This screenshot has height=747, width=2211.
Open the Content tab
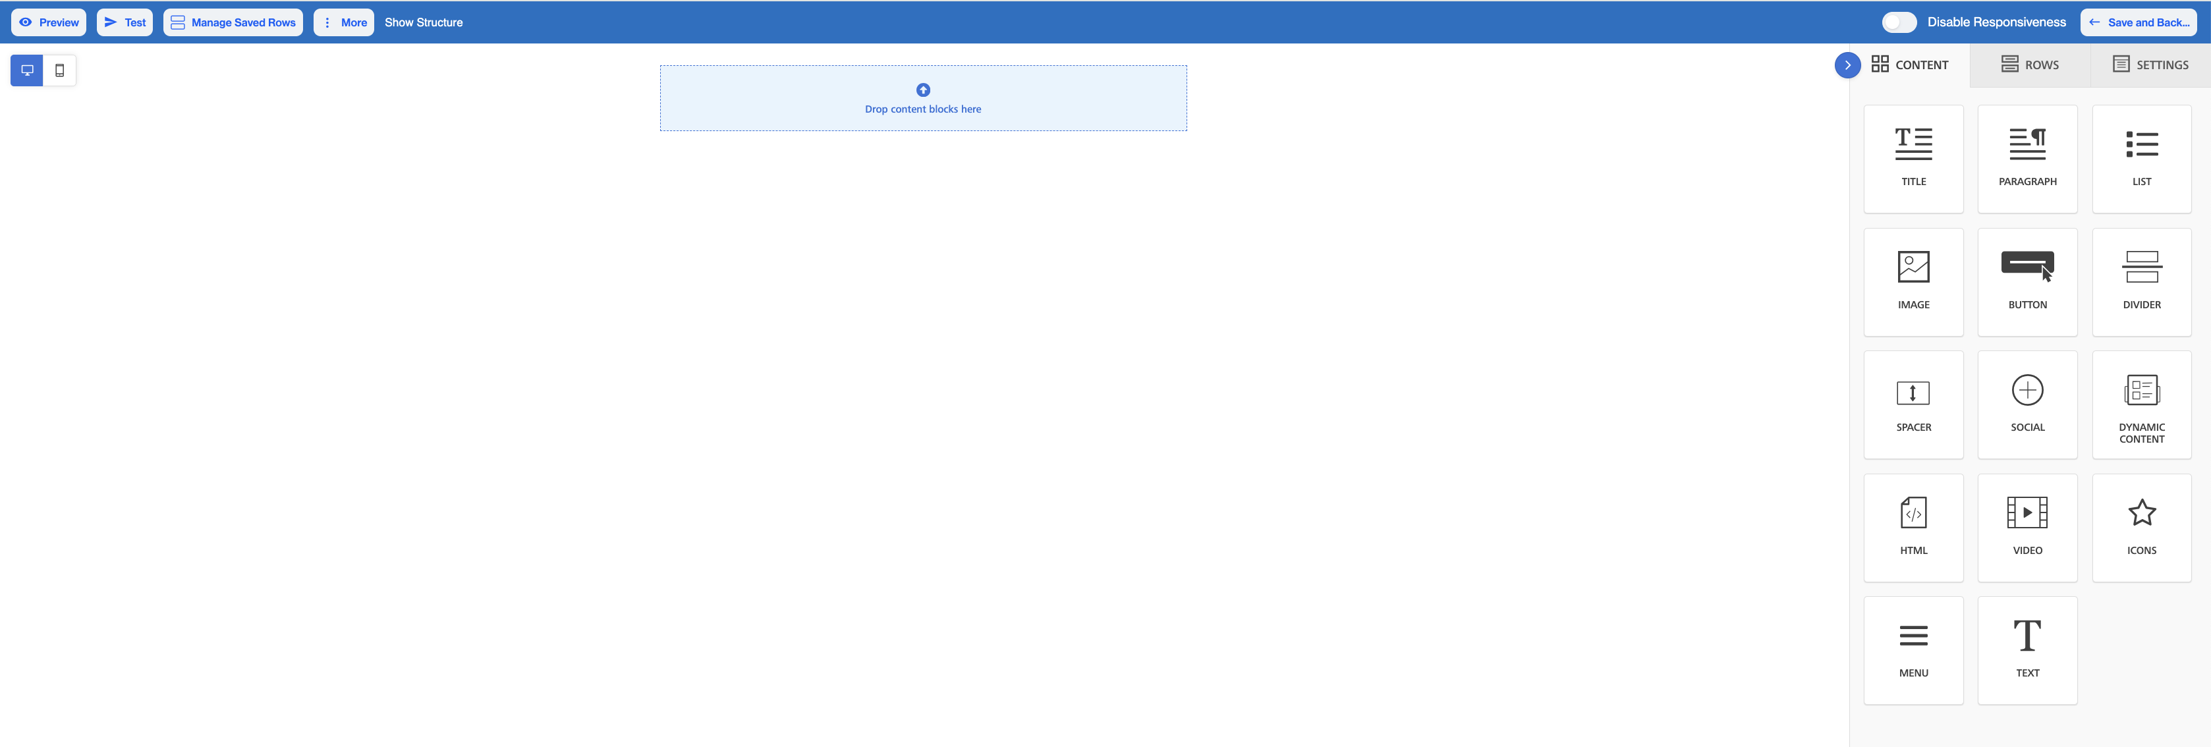(x=1911, y=65)
